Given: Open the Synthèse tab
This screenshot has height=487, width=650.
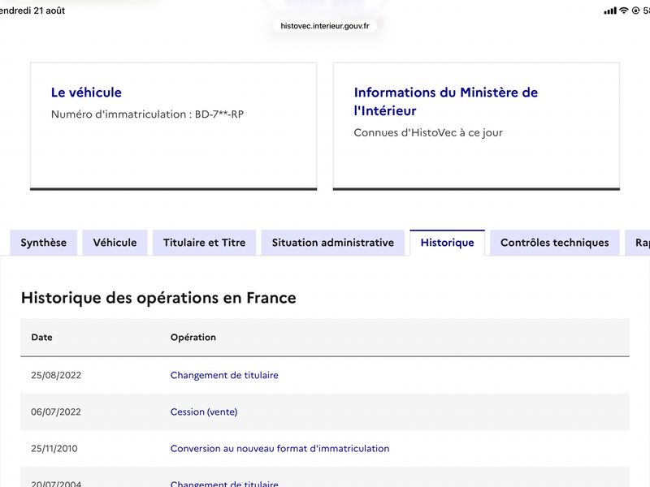Looking at the screenshot, I should coord(44,243).
